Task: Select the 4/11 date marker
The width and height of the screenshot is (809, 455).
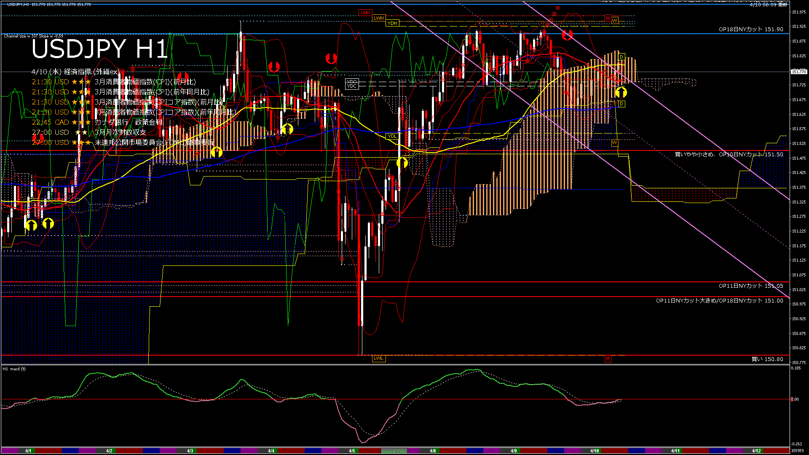Action: point(675,451)
